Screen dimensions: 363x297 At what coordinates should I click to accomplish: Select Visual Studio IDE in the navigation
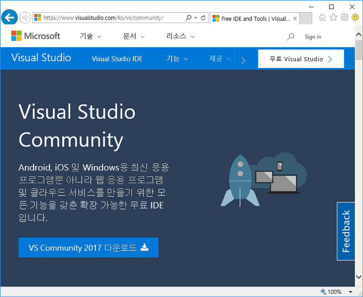117,58
